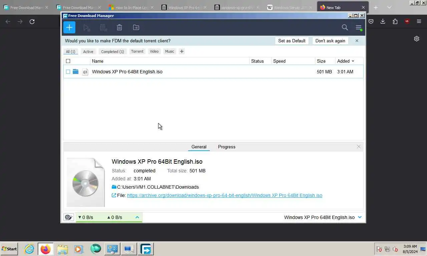Image resolution: width=427 pixels, height=256 pixels.
Task: Click Added column sort dropdown arrow
Action: (x=353, y=61)
